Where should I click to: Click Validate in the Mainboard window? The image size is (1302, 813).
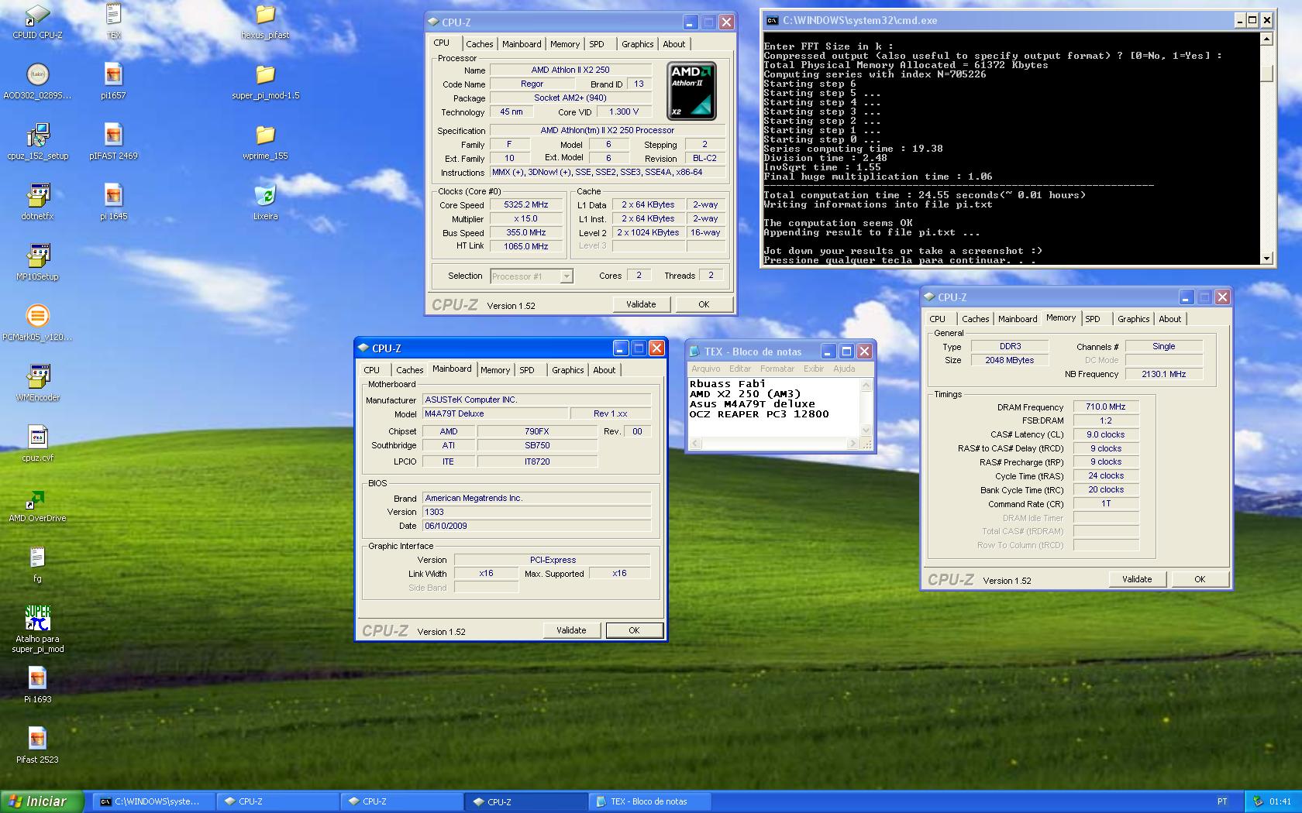click(571, 630)
